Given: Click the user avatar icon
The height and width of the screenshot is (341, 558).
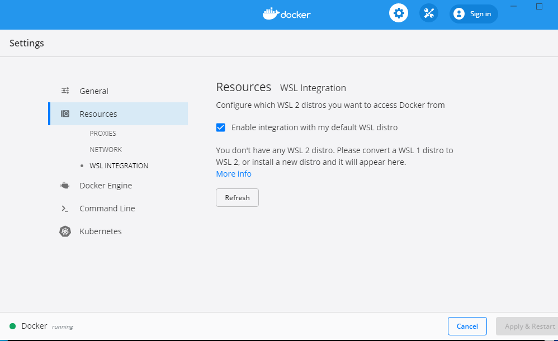Looking at the screenshot, I should pyautogui.click(x=459, y=14).
